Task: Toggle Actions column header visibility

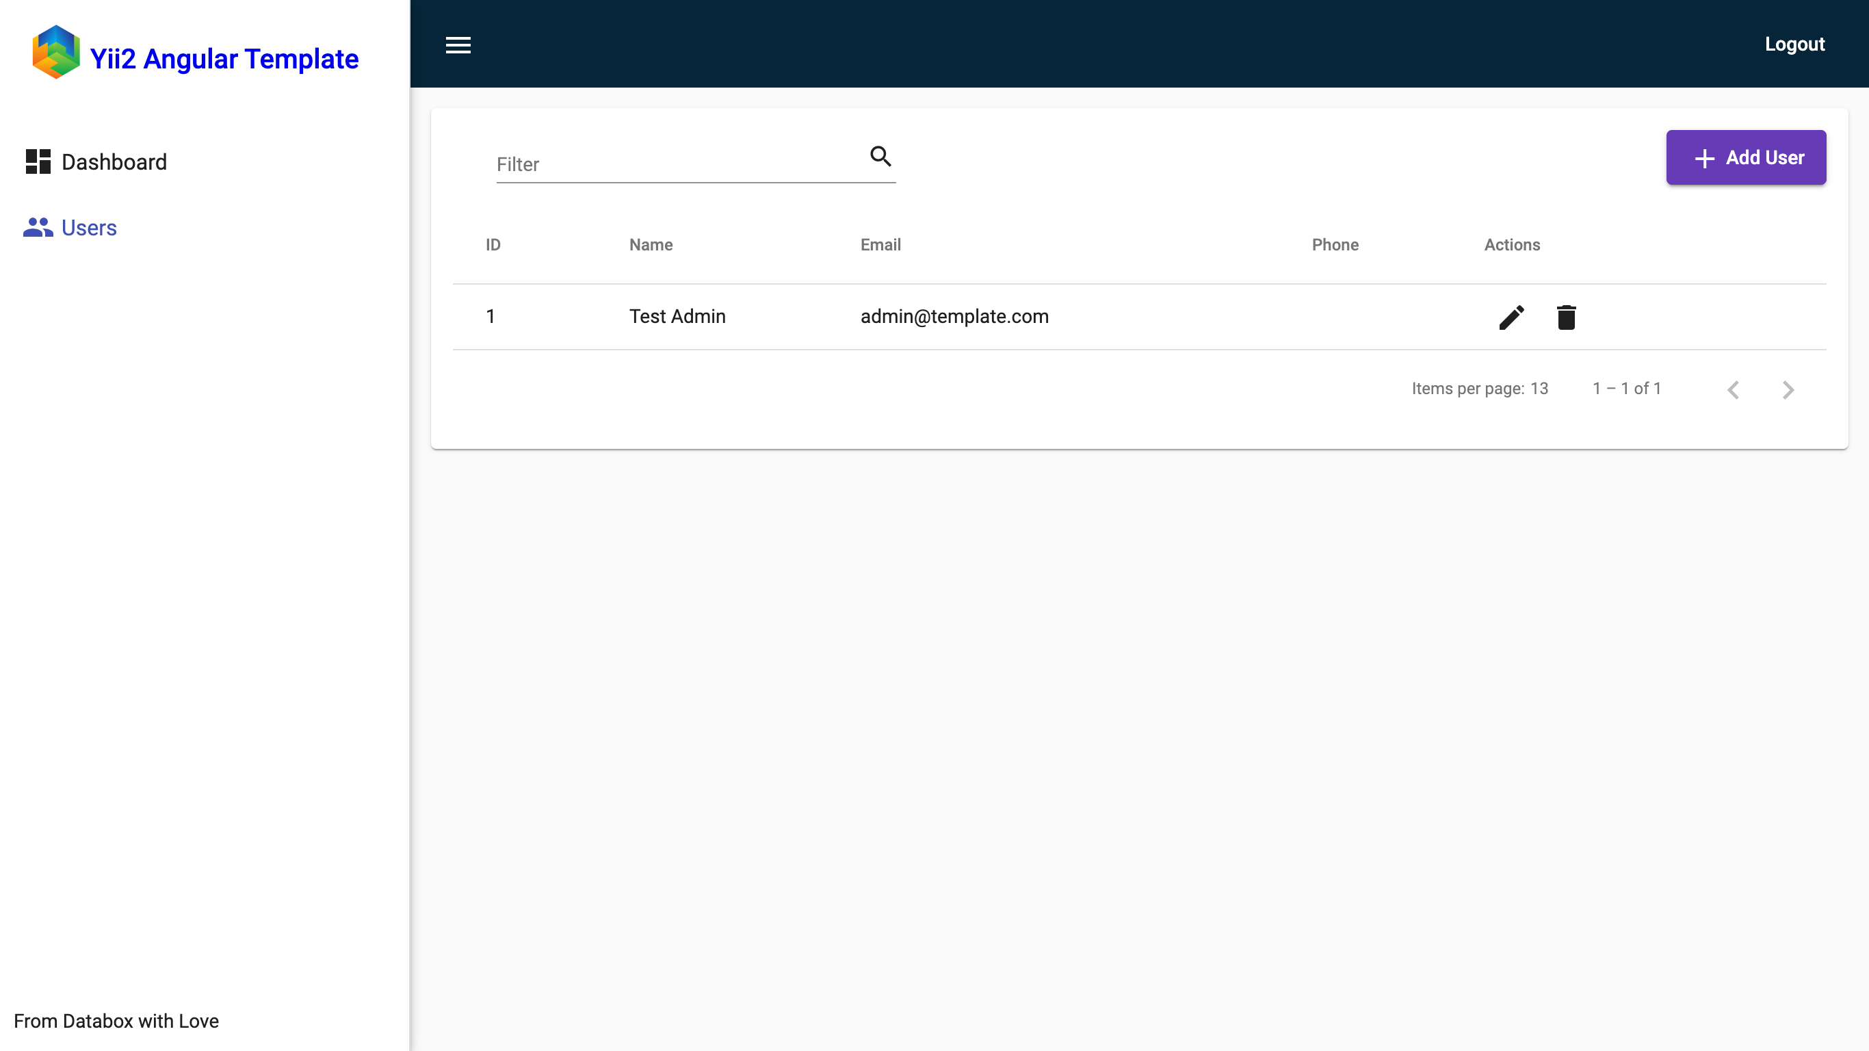Action: tap(1512, 245)
